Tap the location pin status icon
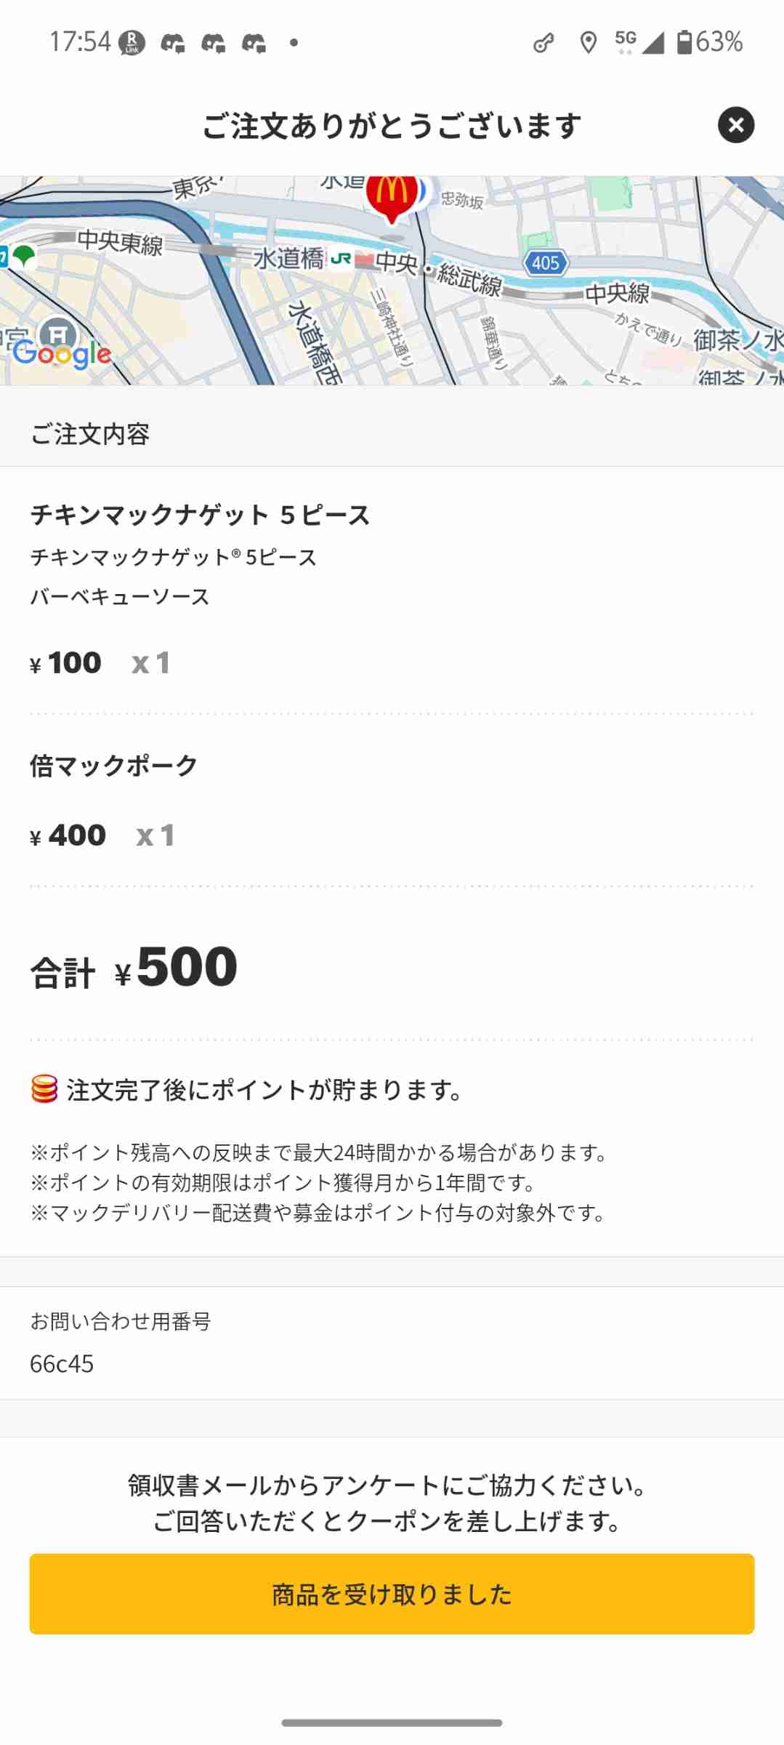Screen dimensions: 784x1745 tap(588, 43)
